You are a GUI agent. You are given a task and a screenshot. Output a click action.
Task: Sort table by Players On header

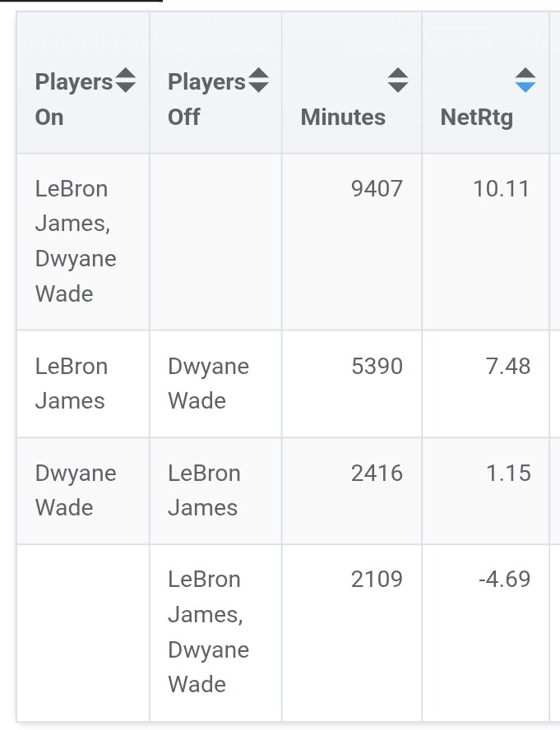coord(74,99)
